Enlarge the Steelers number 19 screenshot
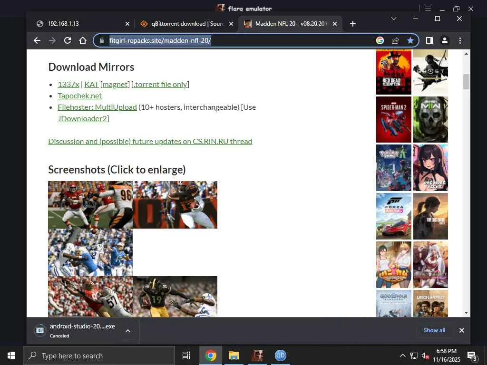The width and height of the screenshot is (487, 365). 175,297
